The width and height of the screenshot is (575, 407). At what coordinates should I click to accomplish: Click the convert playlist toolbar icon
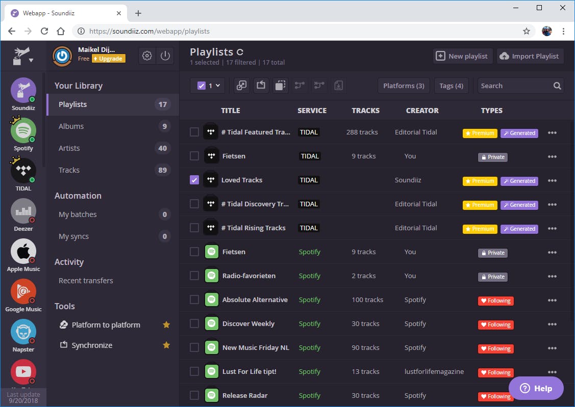pyautogui.click(x=242, y=86)
